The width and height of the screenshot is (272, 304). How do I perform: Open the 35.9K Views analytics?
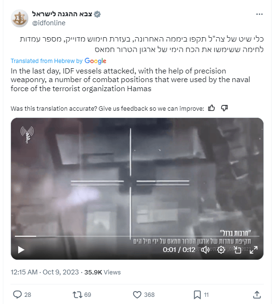point(103,272)
